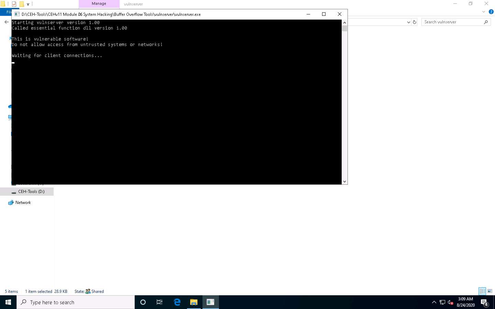The image size is (495, 309).
Task: Open the Manage ribbon tab
Action: (99, 4)
